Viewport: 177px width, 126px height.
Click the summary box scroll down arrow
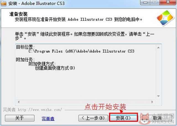click(x=158, y=96)
